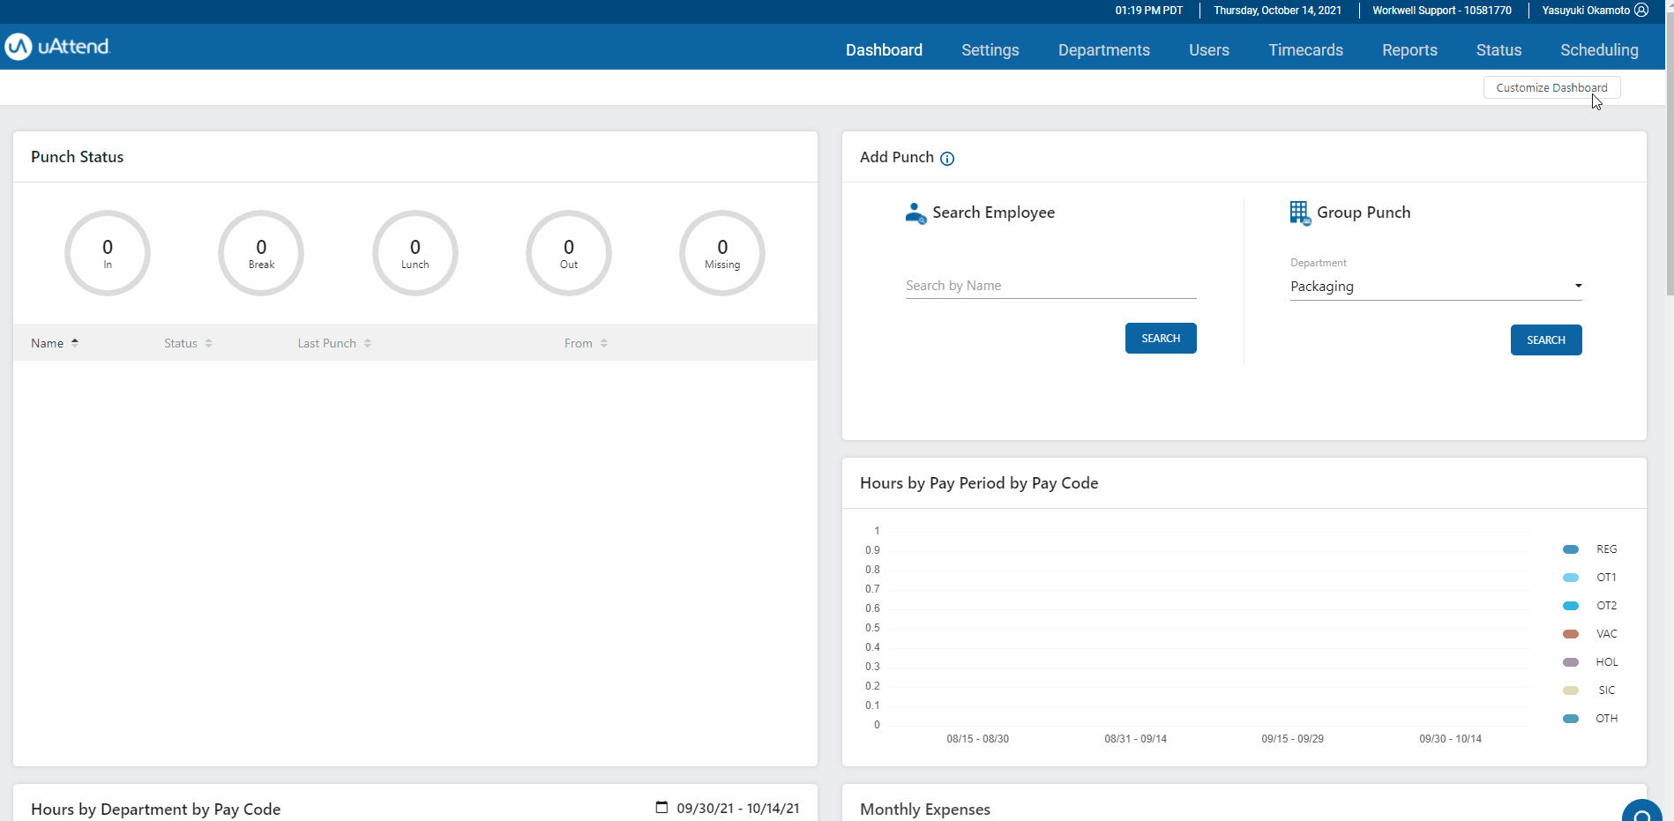Click the Search Employee person icon
The height and width of the screenshot is (821, 1674).
tap(915, 213)
